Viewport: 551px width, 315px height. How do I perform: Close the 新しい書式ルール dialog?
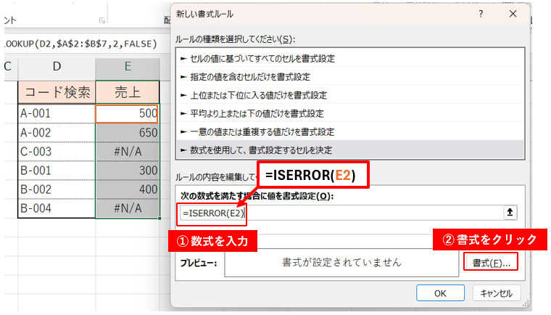click(513, 14)
